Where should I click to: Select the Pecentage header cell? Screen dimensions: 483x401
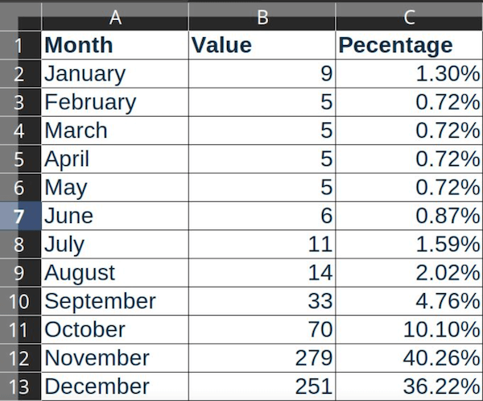(x=409, y=45)
